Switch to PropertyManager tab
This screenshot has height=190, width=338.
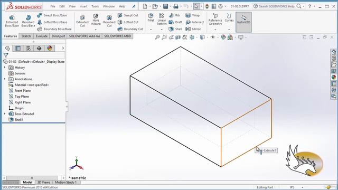click(x=18, y=48)
